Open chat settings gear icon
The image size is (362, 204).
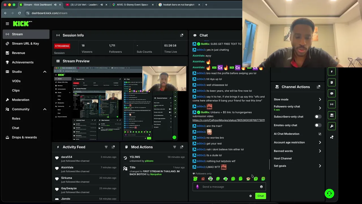tap(251, 196)
